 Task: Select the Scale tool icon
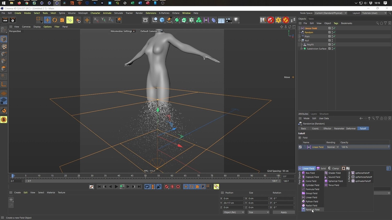(62, 20)
